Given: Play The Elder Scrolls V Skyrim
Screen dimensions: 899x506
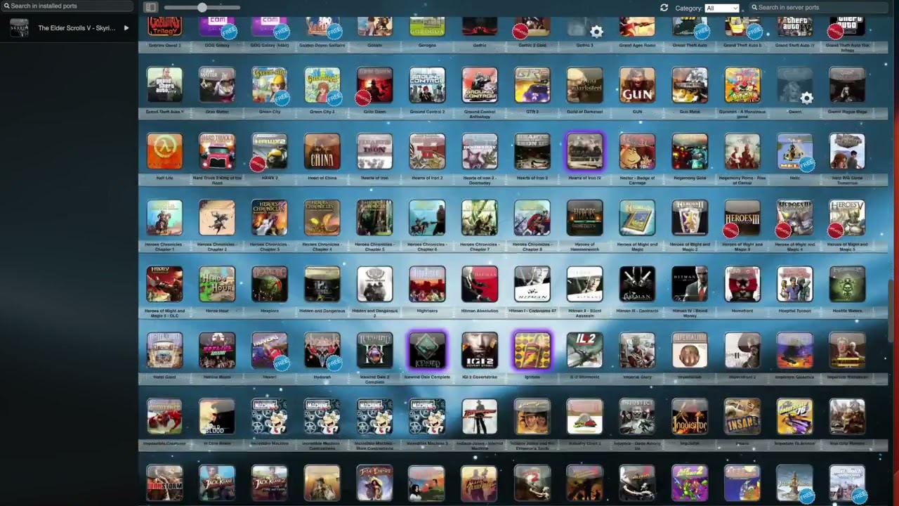Looking at the screenshot, I should tap(126, 28).
